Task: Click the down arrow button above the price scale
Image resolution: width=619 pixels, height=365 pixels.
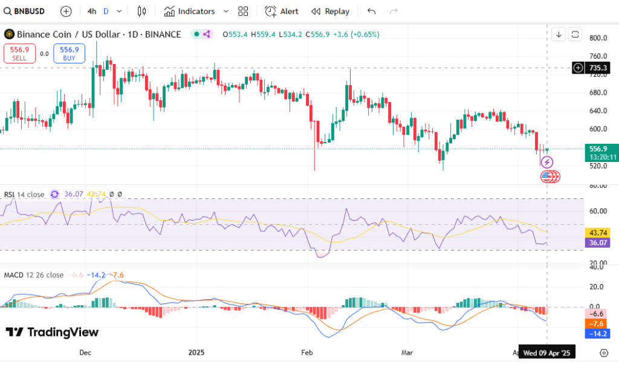Action: point(559,34)
